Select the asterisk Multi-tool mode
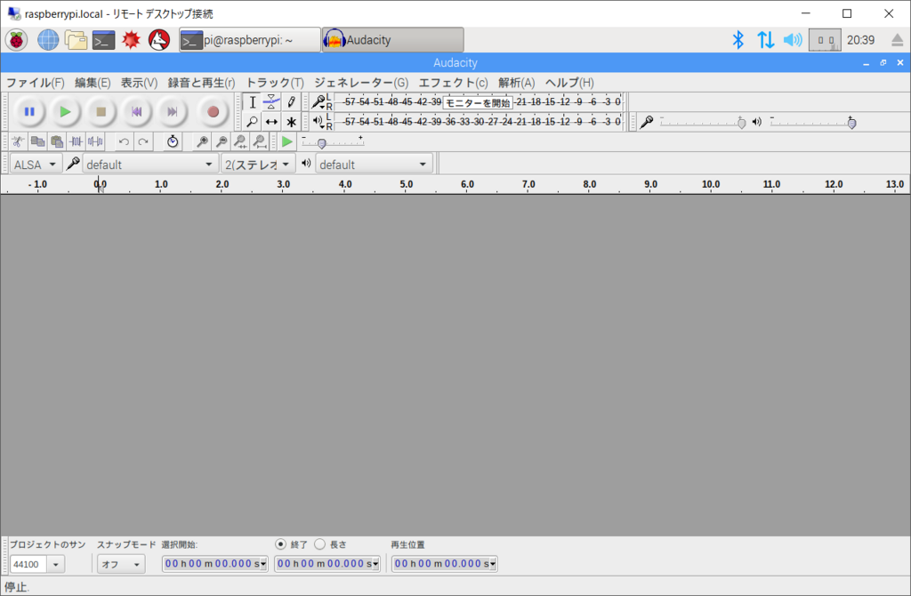 291,122
